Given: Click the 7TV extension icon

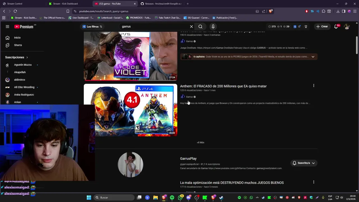Looking at the screenshot, I should pyautogui.click(x=312, y=11).
